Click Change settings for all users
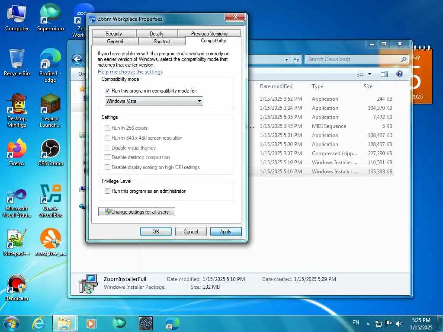Screen dimensions: 443x332 coord(137,212)
